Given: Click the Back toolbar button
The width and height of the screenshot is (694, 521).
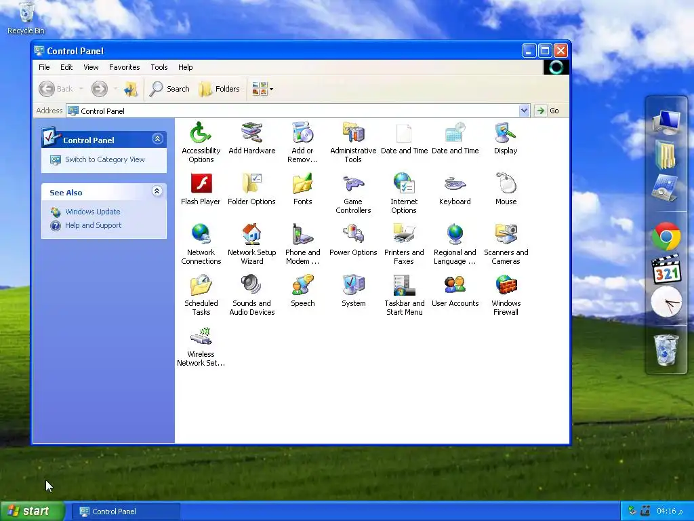Looking at the screenshot, I should [56, 89].
